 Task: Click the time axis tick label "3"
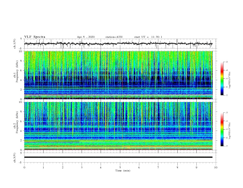[x=82, y=167]
